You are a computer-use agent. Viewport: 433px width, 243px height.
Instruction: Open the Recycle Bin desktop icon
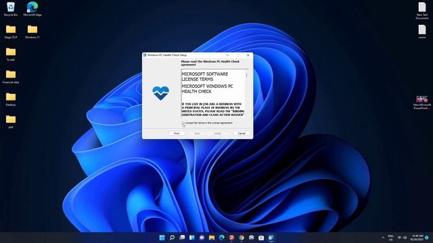point(11,9)
